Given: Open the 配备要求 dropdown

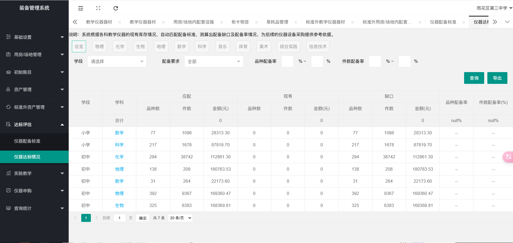Looking at the screenshot, I should coord(214,61).
